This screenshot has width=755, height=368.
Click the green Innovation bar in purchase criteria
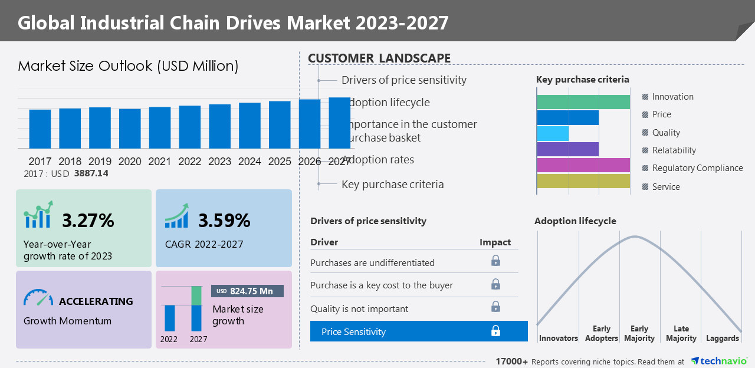[583, 101]
